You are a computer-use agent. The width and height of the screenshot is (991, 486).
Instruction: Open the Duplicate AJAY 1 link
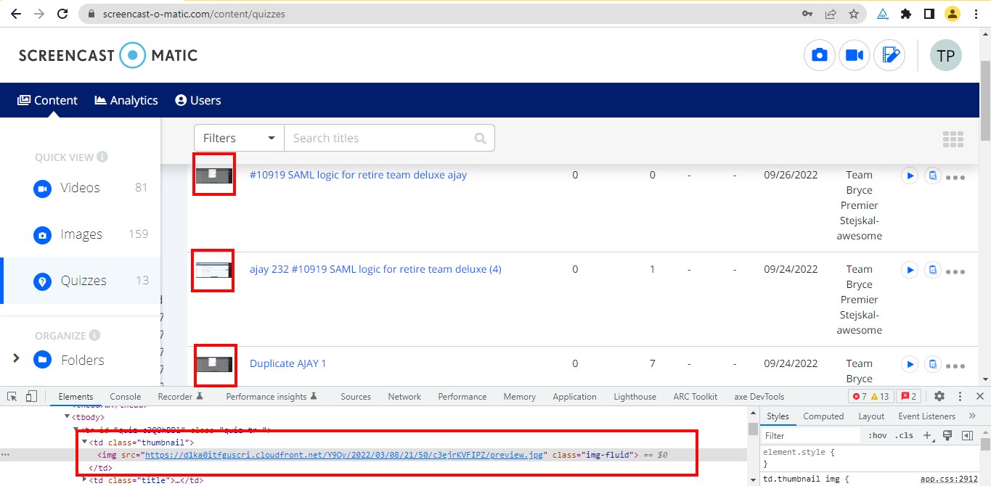287,363
